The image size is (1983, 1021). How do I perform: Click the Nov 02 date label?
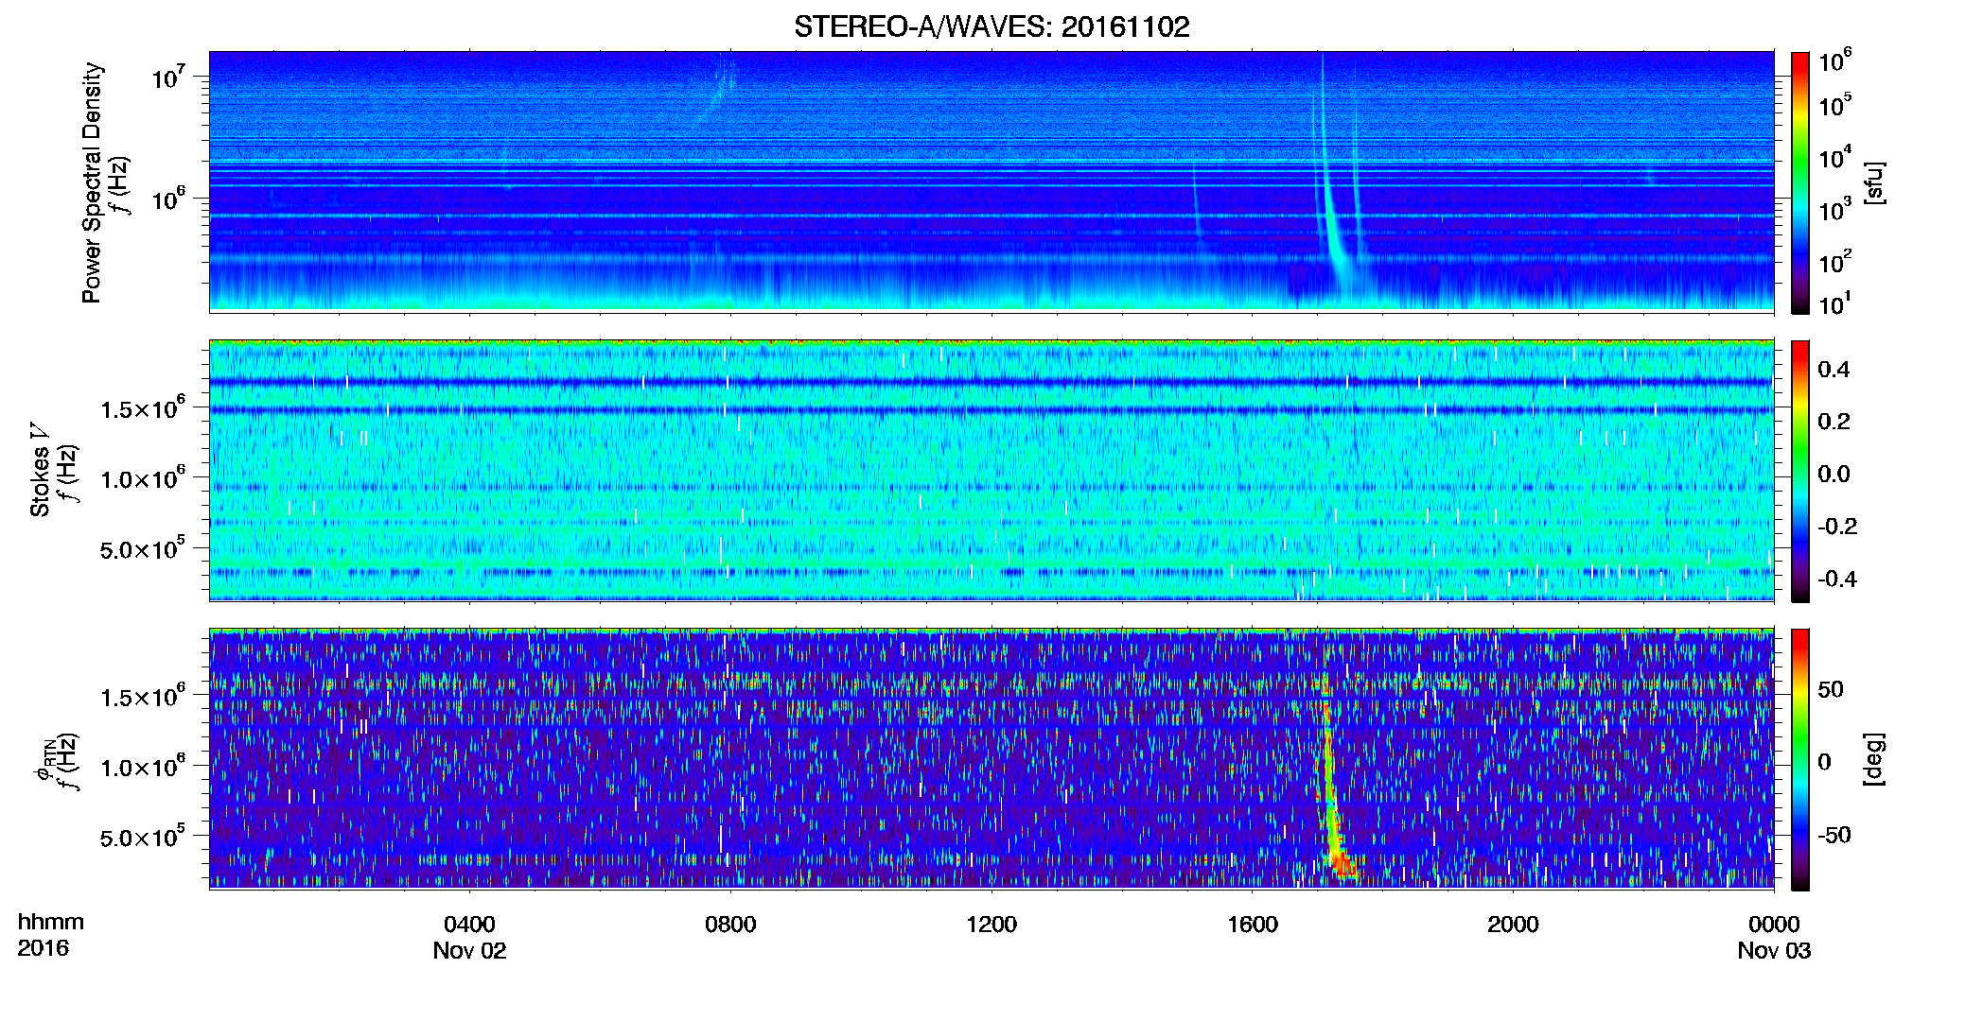(x=469, y=951)
